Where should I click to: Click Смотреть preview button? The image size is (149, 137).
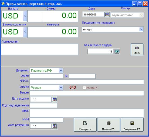[85, 125]
